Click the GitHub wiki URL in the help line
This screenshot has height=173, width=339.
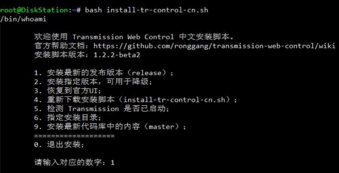coord(214,46)
